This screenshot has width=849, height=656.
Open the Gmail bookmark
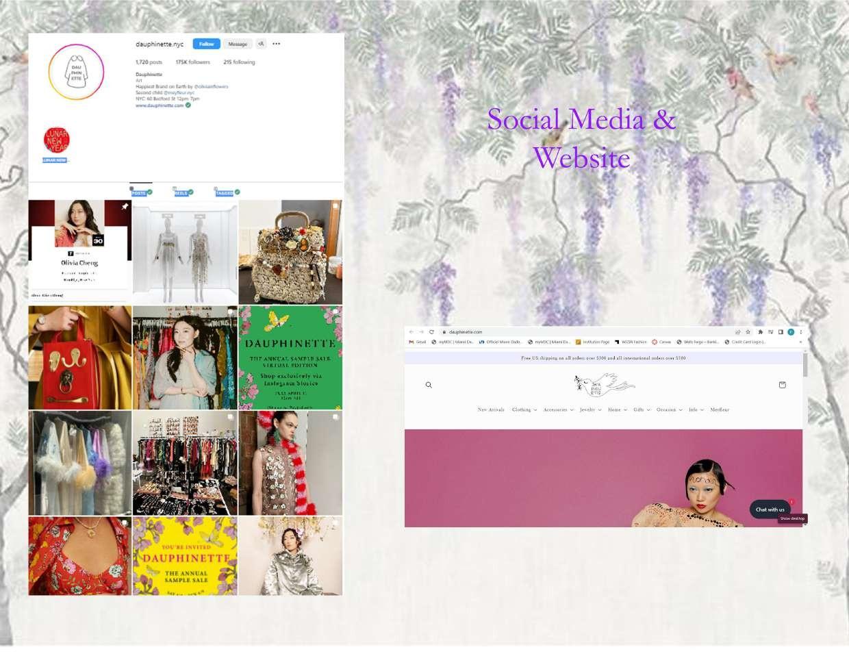coord(418,342)
